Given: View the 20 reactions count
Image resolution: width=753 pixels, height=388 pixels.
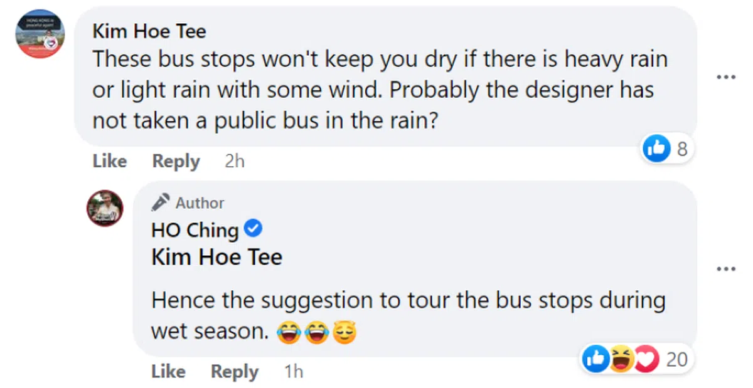Looking at the screenshot, I should pyautogui.click(x=676, y=359).
